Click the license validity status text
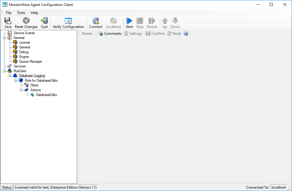The height and width of the screenshot is (191, 292). click(55, 187)
